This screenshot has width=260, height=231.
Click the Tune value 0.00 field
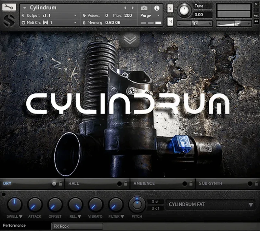(x=202, y=15)
